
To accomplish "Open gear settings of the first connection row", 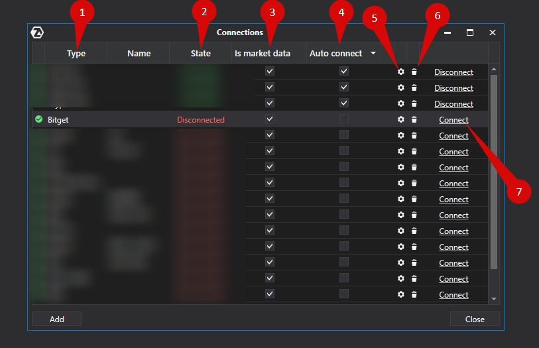I will tap(400, 72).
